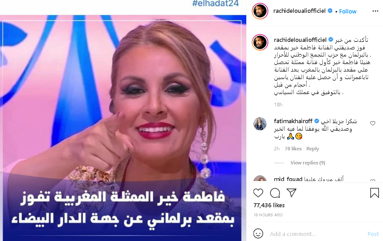
Task: Open fatimakhairoff's profile avatar
Action: (x=260, y=124)
